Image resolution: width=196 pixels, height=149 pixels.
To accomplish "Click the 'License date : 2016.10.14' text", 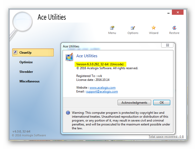I will (93, 80).
